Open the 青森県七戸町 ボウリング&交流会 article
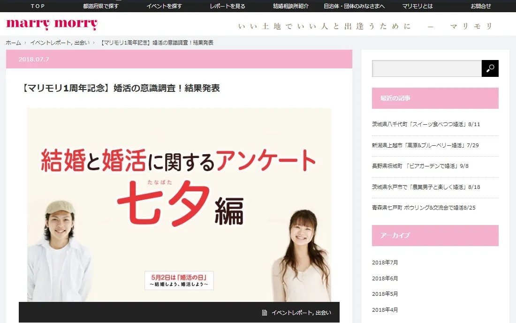 tap(424, 208)
